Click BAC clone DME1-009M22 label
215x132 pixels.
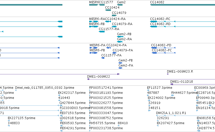coord(99,77)
